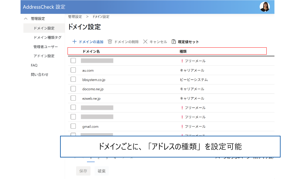Click the 破棄 button

pos(101,171)
